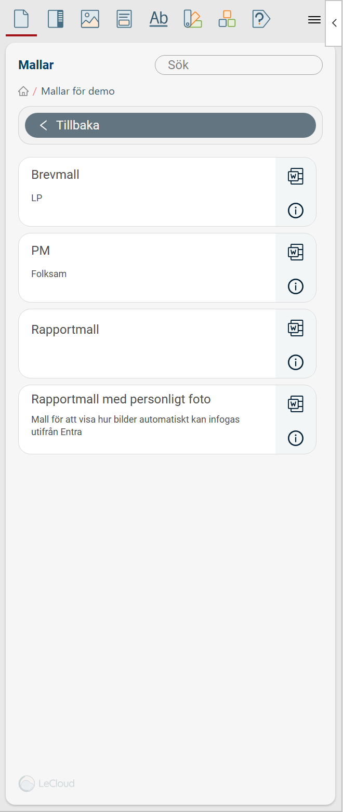
Task: Open the color theme palette icon
Action: click(x=193, y=19)
